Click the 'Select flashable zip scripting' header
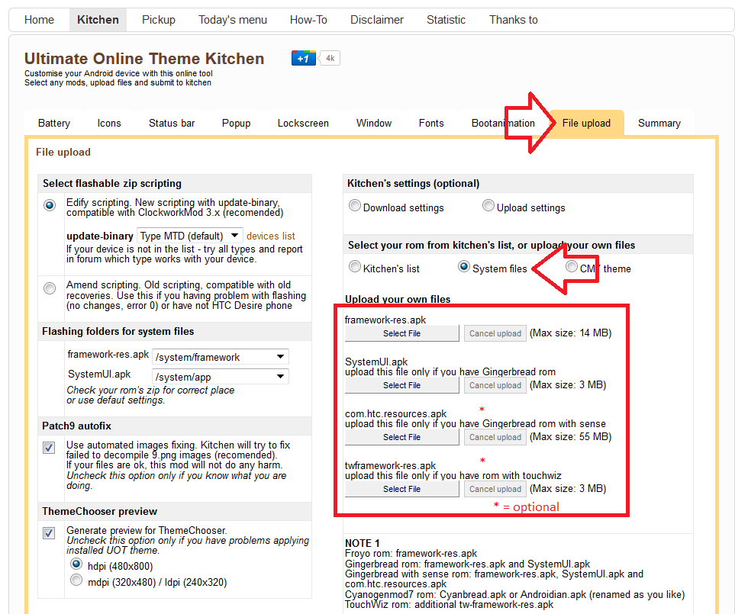The image size is (735, 614). 112,184
